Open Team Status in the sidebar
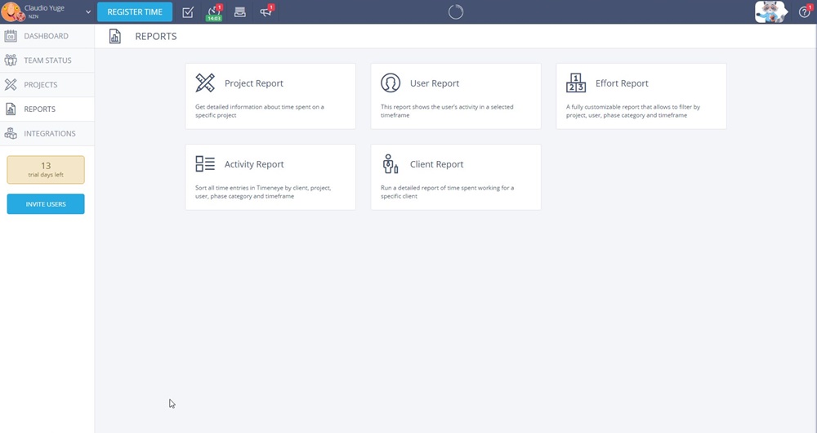Image resolution: width=817 pixels, height=433 pixels. (x=47, y=60)
